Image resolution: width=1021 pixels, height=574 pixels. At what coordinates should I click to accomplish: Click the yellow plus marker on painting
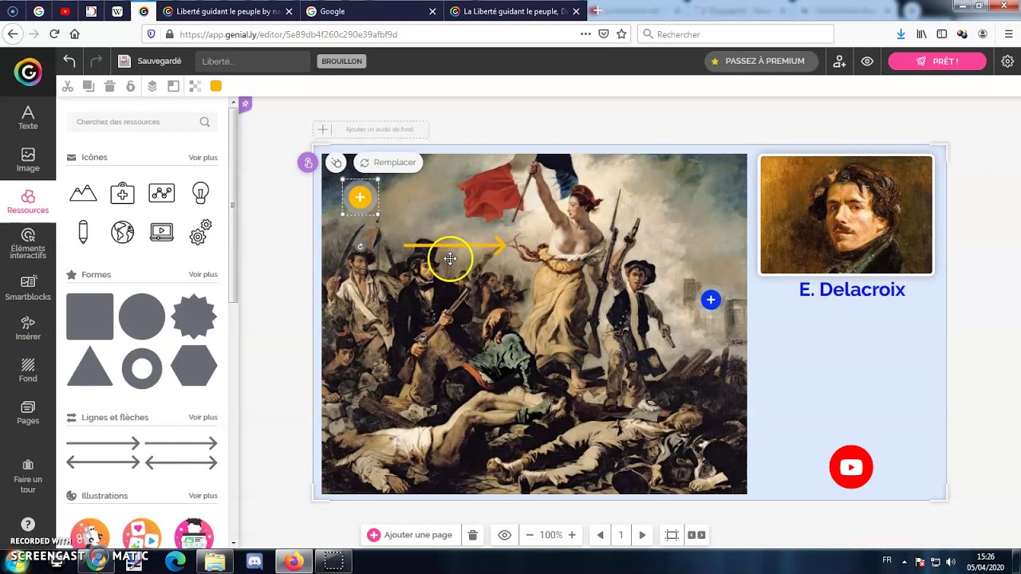361,197
